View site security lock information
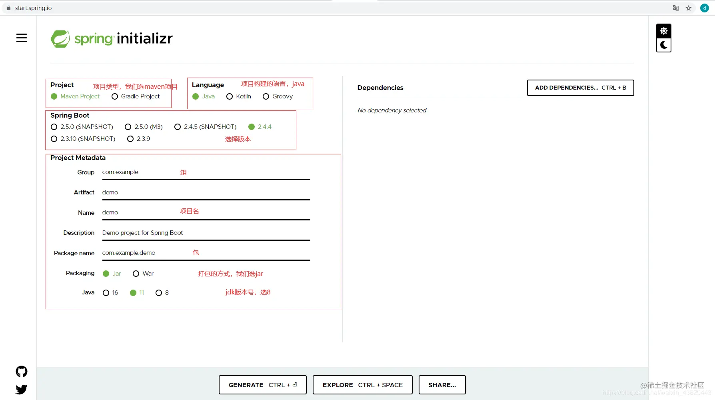The image size is (715, 400). (x=9, y=8)
